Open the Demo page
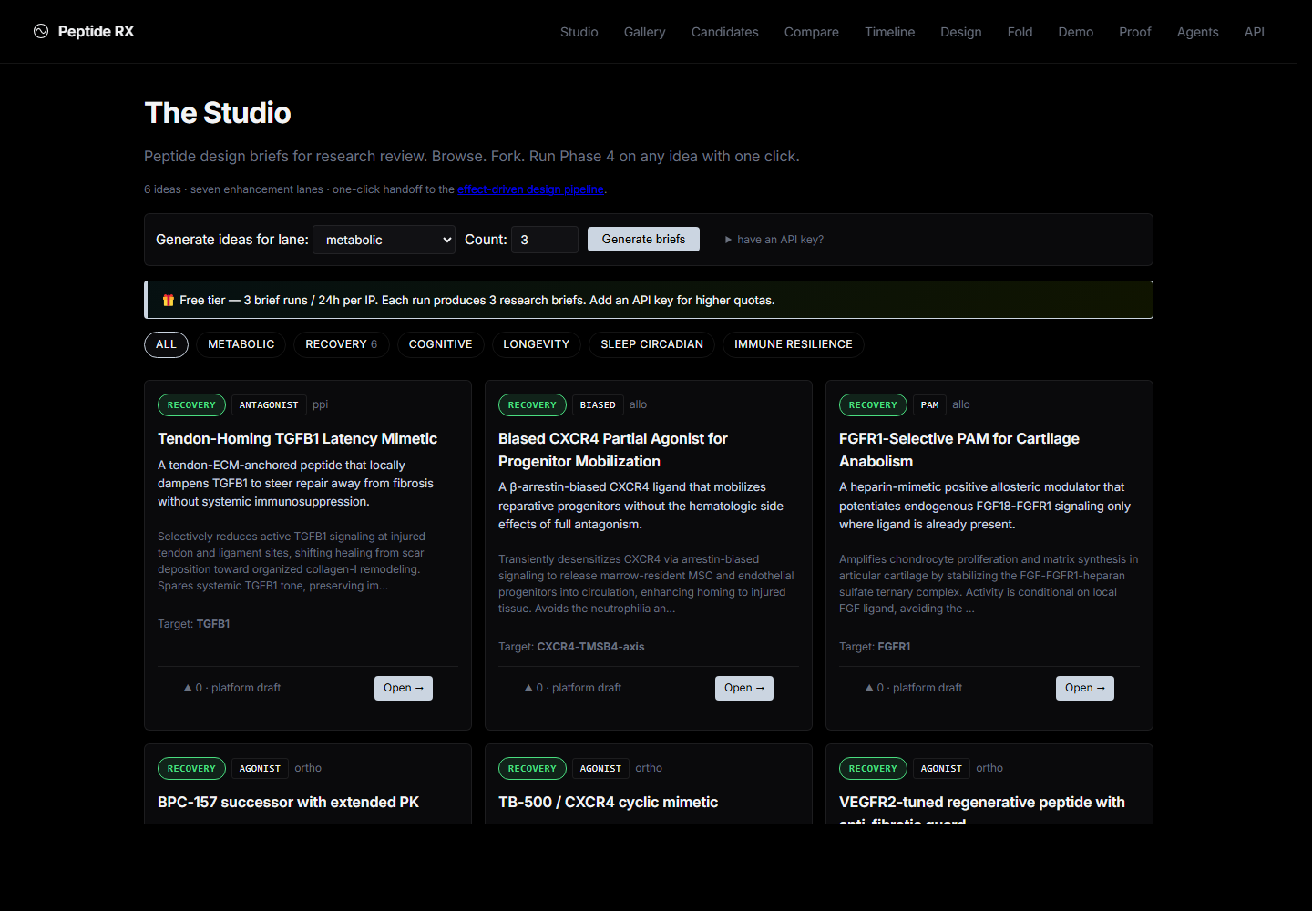 pyautogui.click(x=1076, y=32)
